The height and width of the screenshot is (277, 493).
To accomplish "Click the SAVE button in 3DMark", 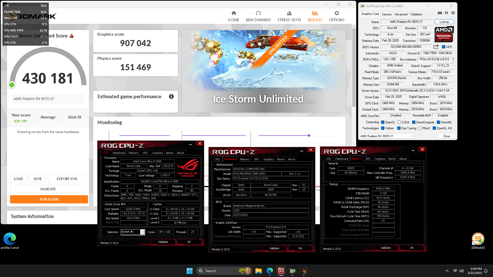I will (37, 179).
